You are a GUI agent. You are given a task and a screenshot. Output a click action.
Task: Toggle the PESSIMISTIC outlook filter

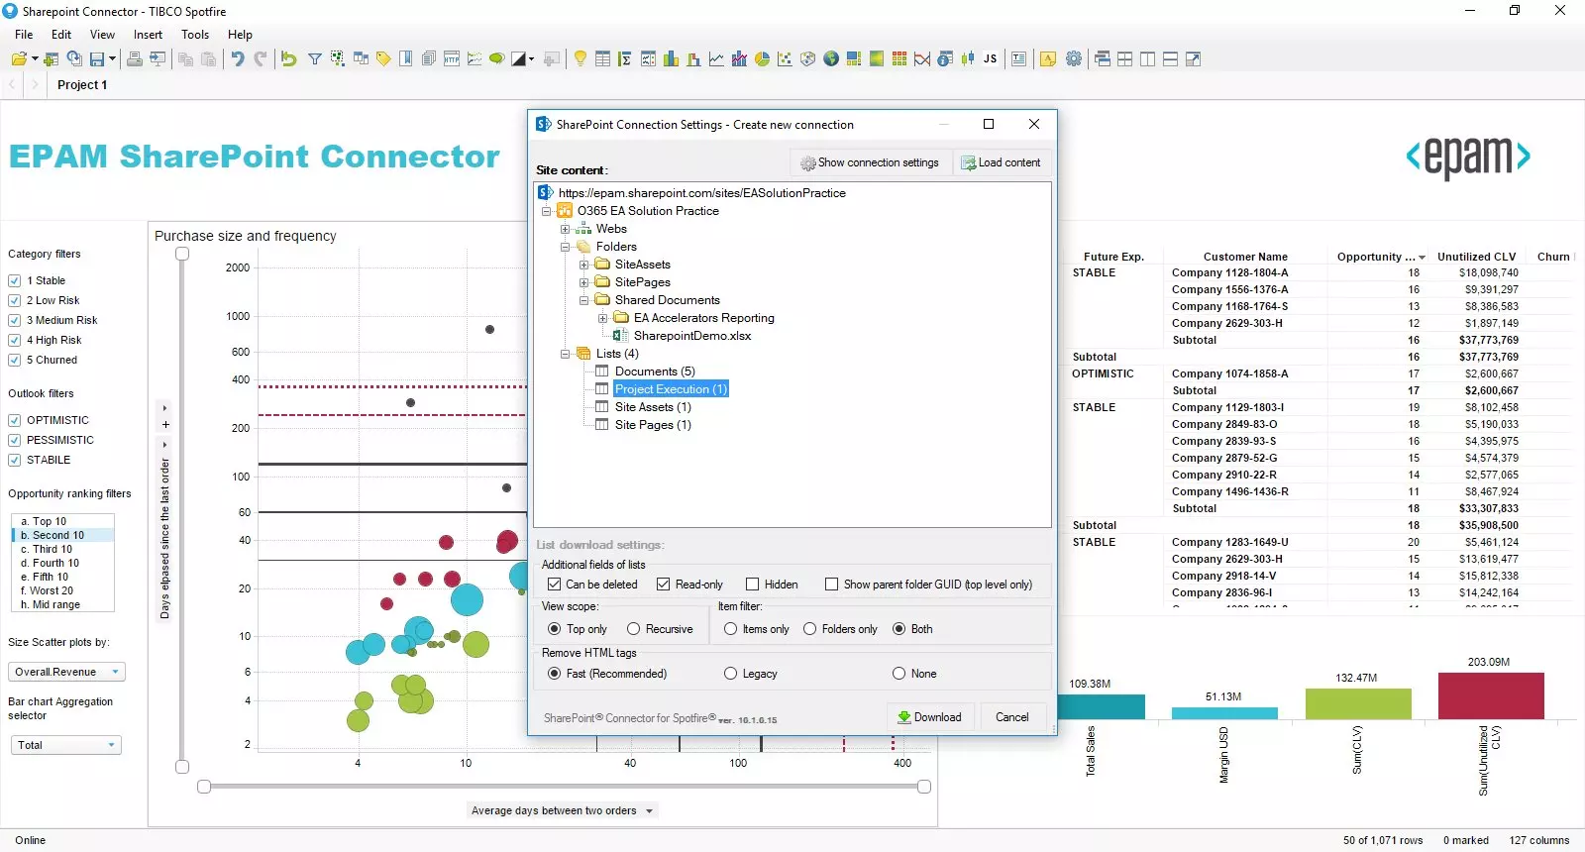[15, 440]
